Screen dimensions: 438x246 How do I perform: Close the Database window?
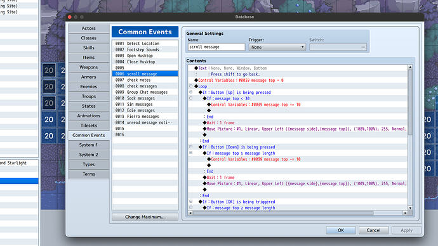(x=70, y=17)
